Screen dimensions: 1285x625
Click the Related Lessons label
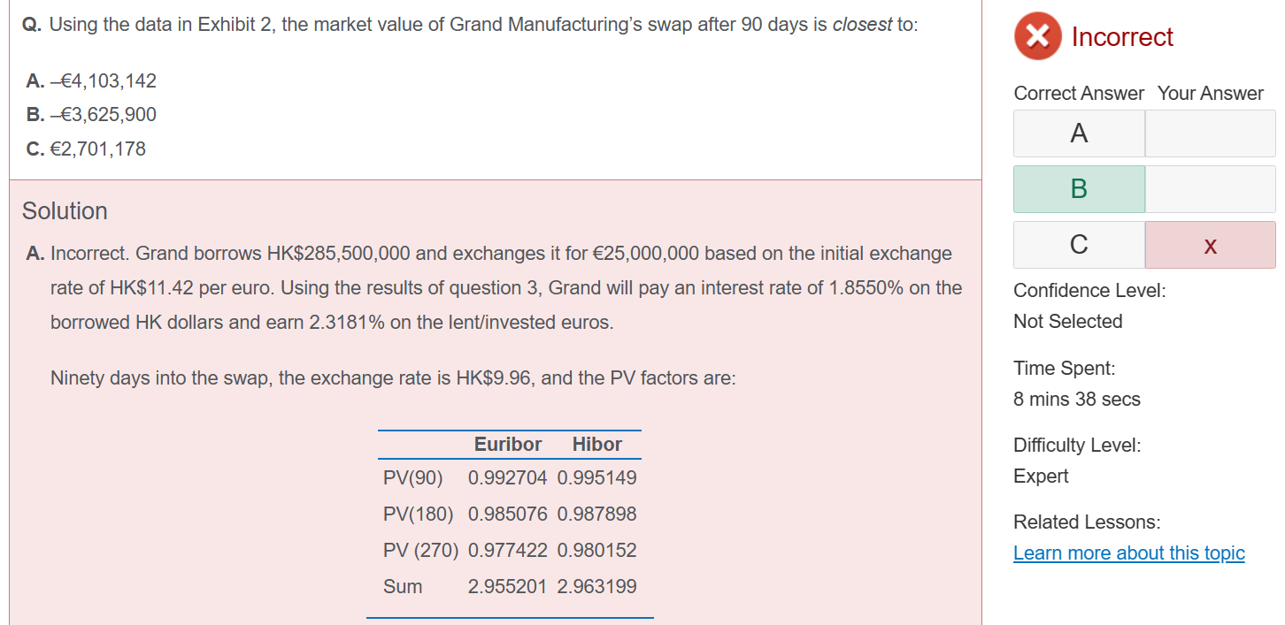pos(1086,522)
